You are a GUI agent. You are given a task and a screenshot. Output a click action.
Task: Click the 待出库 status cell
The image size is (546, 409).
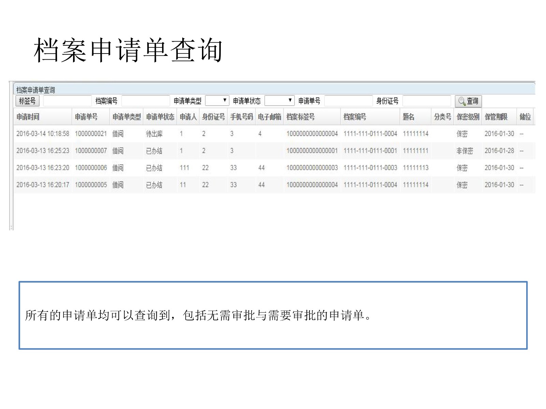154,134
